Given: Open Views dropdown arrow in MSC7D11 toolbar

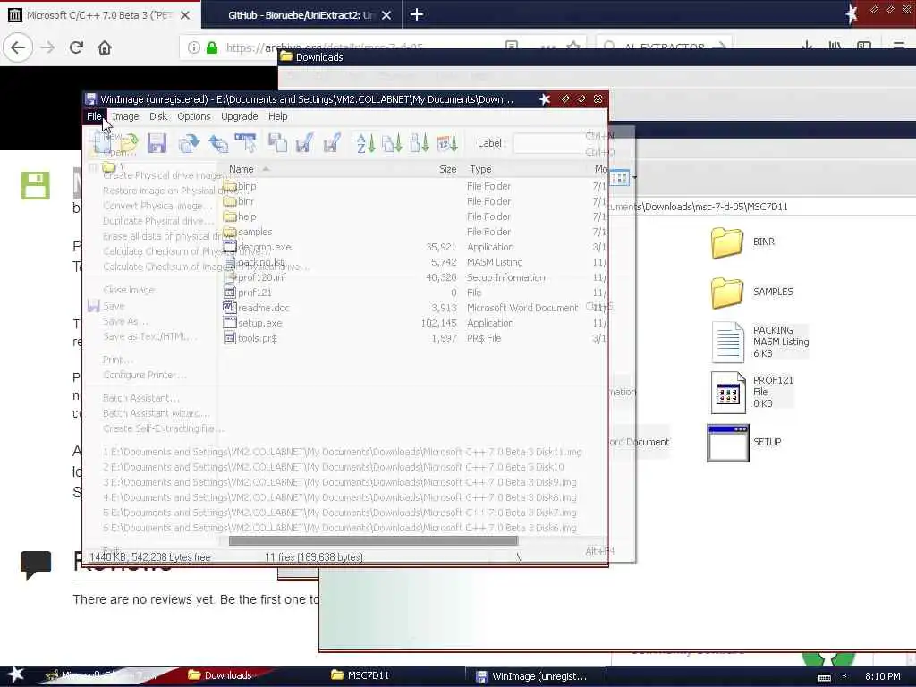Looking at the screenshot, I should (634, 177).
